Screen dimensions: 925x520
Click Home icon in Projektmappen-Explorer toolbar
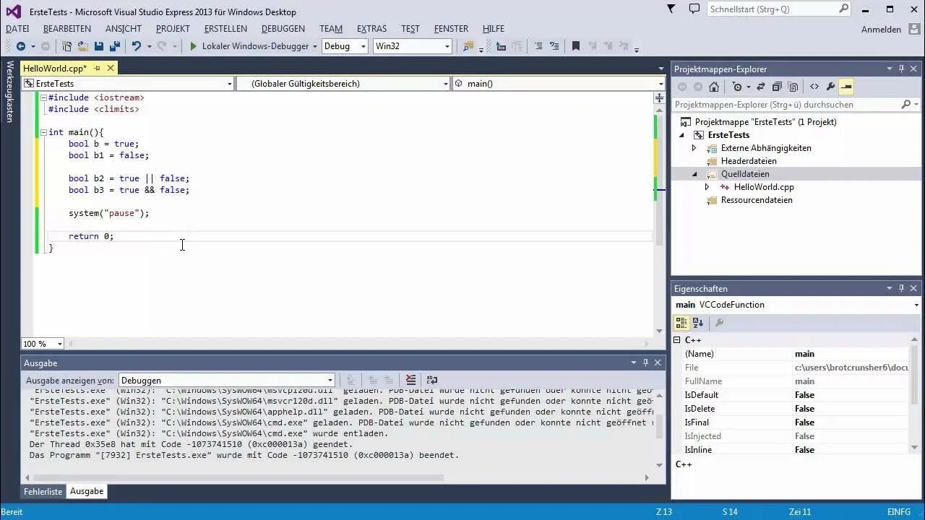714,87
